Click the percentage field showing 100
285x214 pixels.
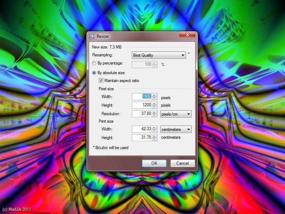point(142,64)
